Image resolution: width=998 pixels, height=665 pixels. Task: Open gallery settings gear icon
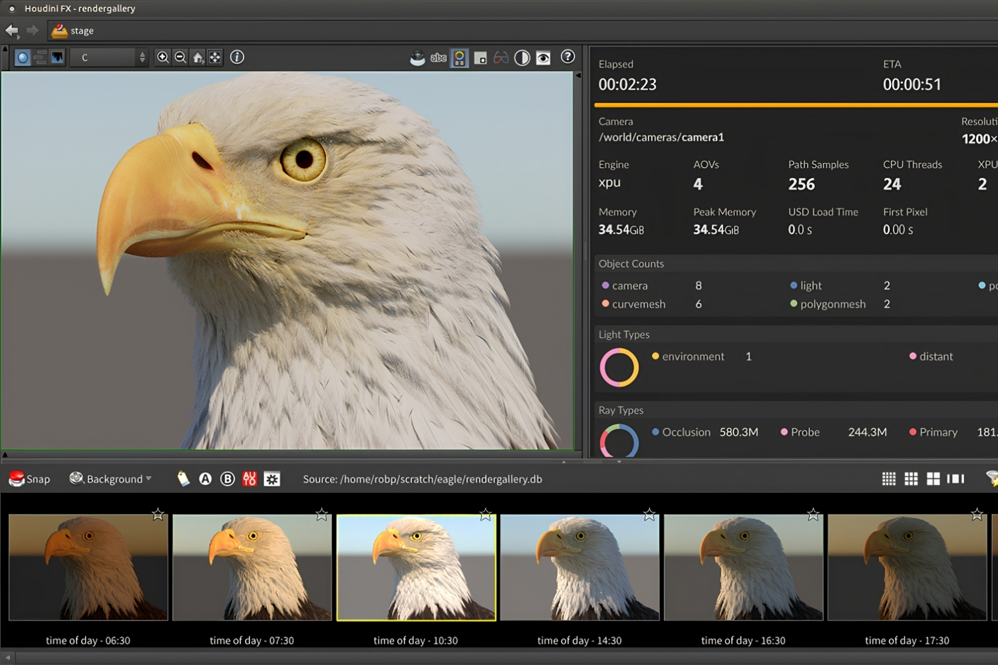[x=272, y=479]
